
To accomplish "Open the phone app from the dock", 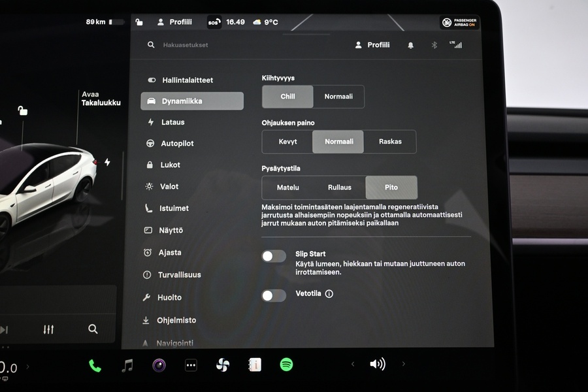I will 95,364.
